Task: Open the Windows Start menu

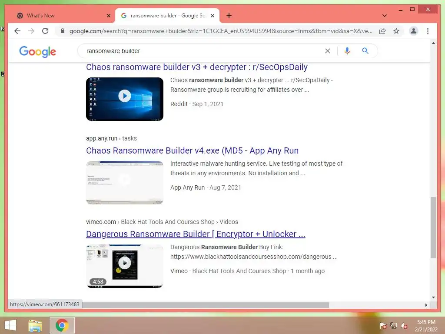Action: [x=10, y=325]
